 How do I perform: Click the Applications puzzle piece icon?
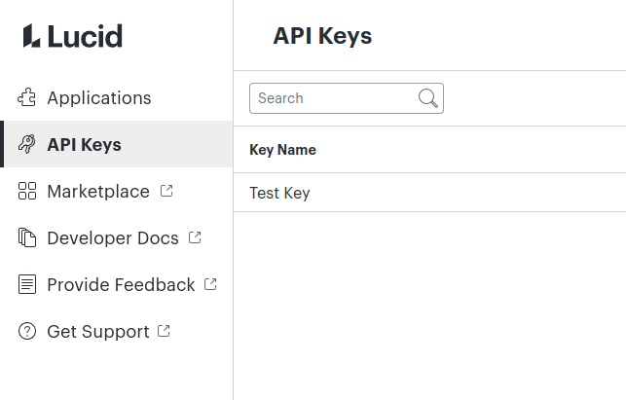click(26, 97)
